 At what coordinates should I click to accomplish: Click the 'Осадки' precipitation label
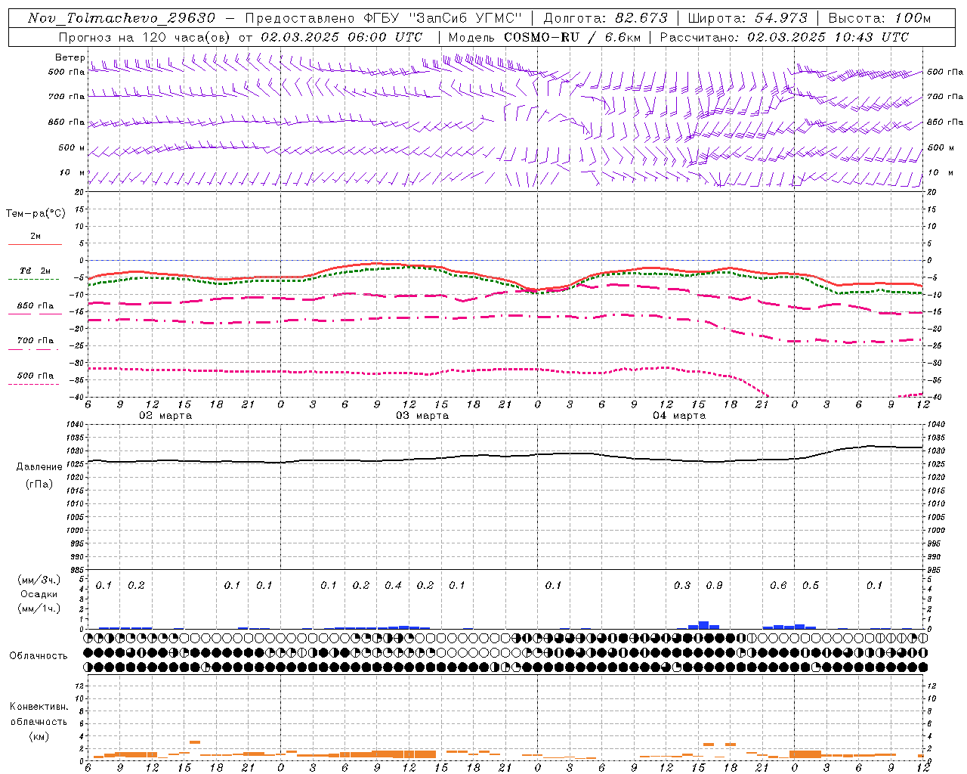point(38,594)
